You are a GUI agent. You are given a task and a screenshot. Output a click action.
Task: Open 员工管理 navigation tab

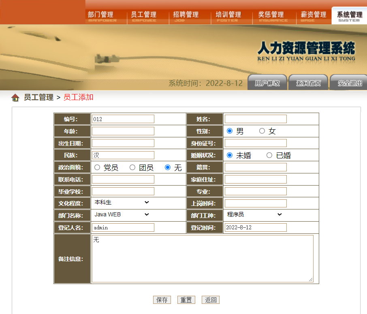[x=144, y=16]
